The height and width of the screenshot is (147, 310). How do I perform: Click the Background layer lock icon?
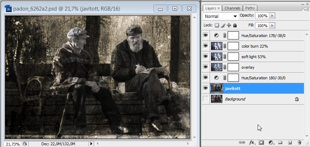pos(297,99)
